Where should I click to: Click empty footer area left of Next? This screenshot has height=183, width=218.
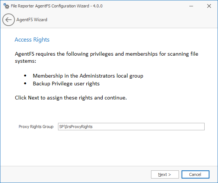tap(75, 174)
